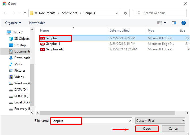The width and height of the screenshot is (190, 135).
Task: Change view with the view icon
Action: (x=159, y=23)
